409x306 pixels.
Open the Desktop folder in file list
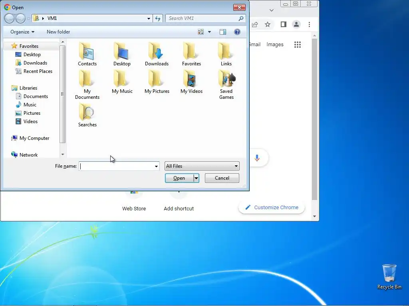(x=122, y=54)
